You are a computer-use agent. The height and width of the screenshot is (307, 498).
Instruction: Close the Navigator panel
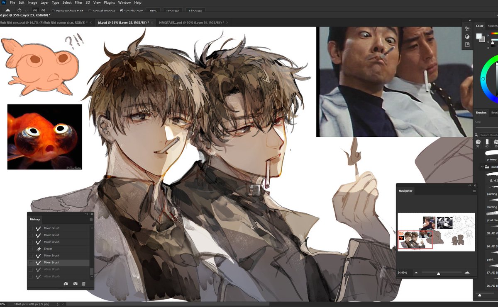pos(475,185)
